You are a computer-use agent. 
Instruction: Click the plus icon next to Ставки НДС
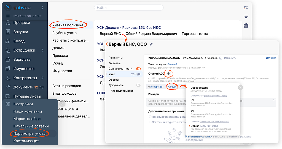click(168, 74)
